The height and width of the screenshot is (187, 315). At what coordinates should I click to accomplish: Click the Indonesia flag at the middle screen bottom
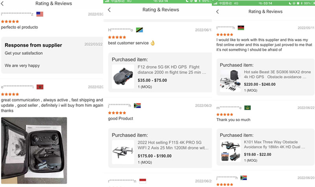coord(143,181)
